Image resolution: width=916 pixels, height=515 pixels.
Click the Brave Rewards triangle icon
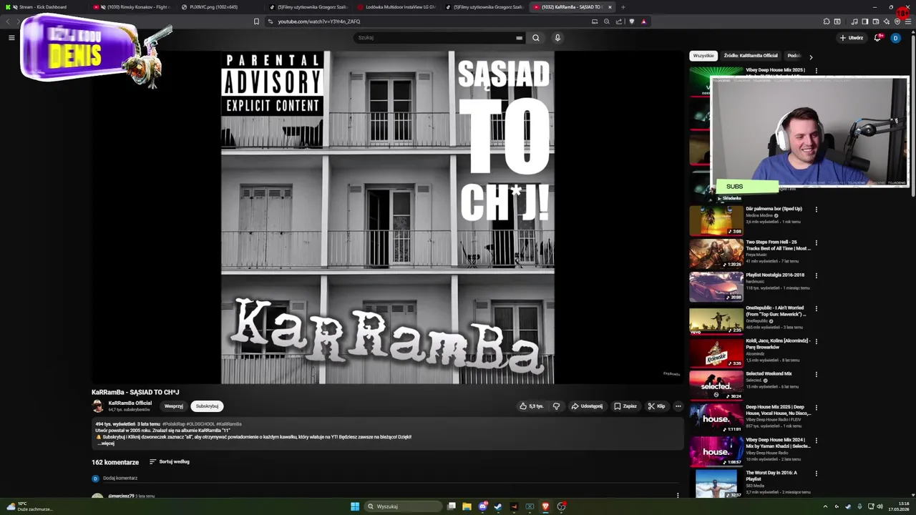(643, 21)
